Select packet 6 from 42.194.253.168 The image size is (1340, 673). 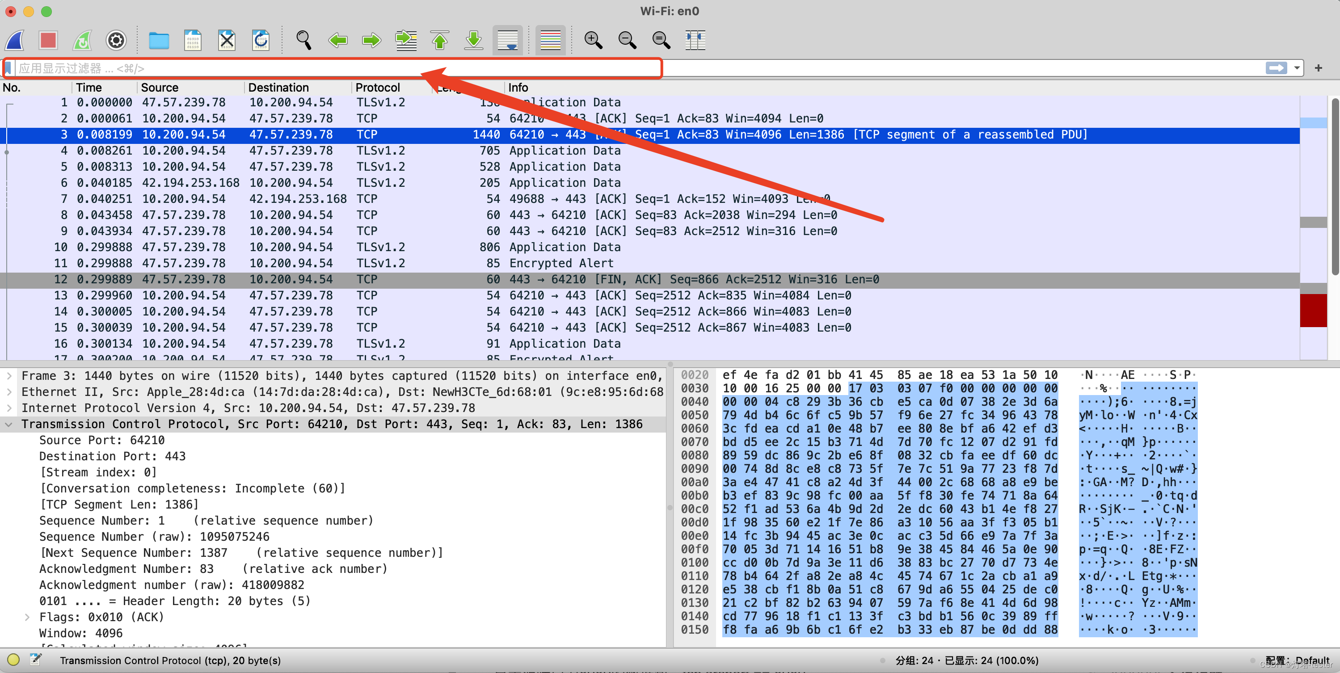[x=650, y=183]
